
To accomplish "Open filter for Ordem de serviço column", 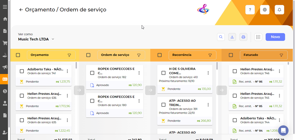I will point(139,55).
